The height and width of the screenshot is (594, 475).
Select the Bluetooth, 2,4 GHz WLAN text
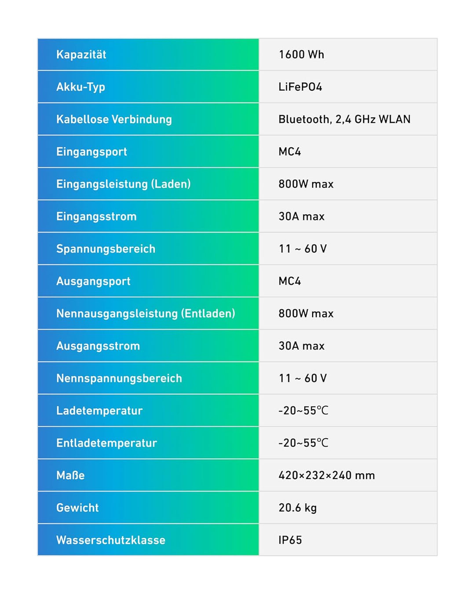(x=344, y=119)
